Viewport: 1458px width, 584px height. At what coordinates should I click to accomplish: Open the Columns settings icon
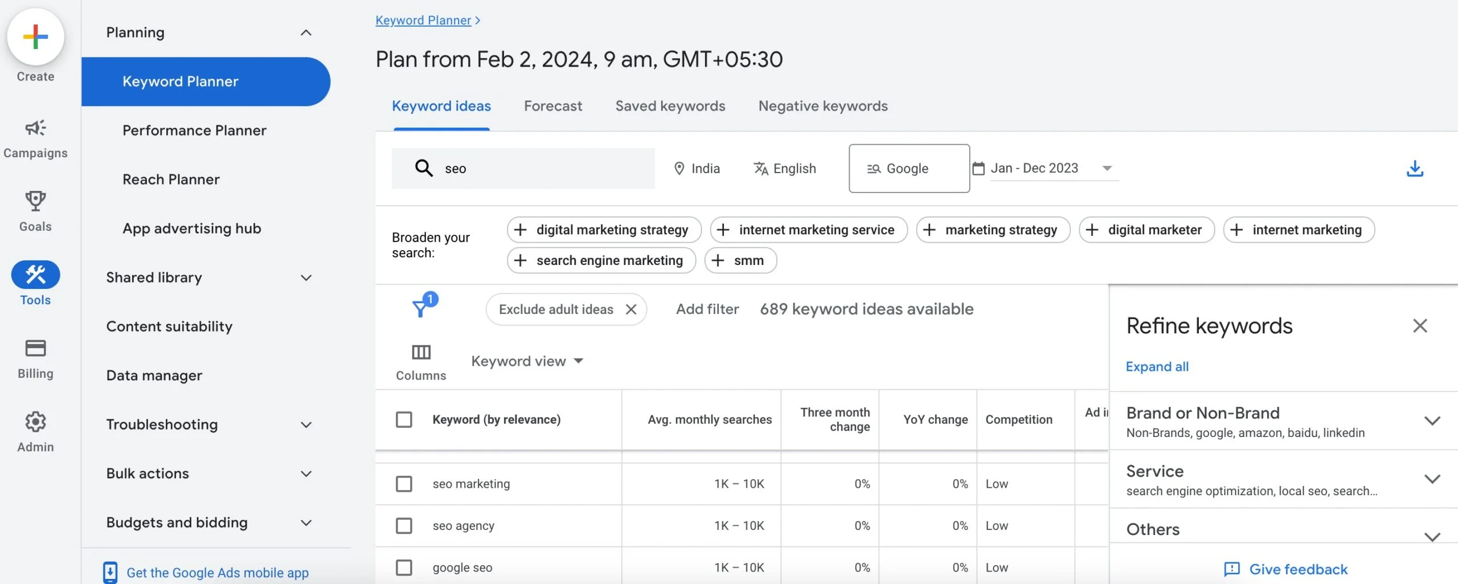pyautogui.click(x=421, y=352)
